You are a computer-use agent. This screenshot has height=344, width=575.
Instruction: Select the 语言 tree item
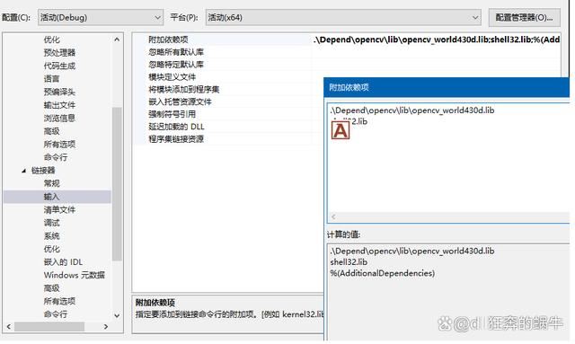[x=51, y=79]
